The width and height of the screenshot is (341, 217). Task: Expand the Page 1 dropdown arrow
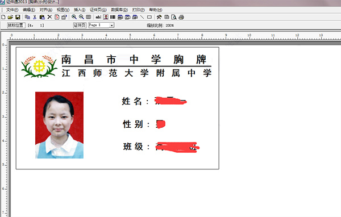pos(111,26)
